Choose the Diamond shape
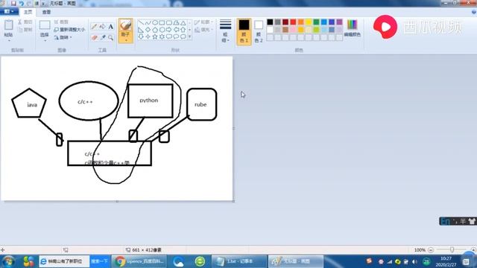This screenshot has height=268, width=477. pos(148,30)
